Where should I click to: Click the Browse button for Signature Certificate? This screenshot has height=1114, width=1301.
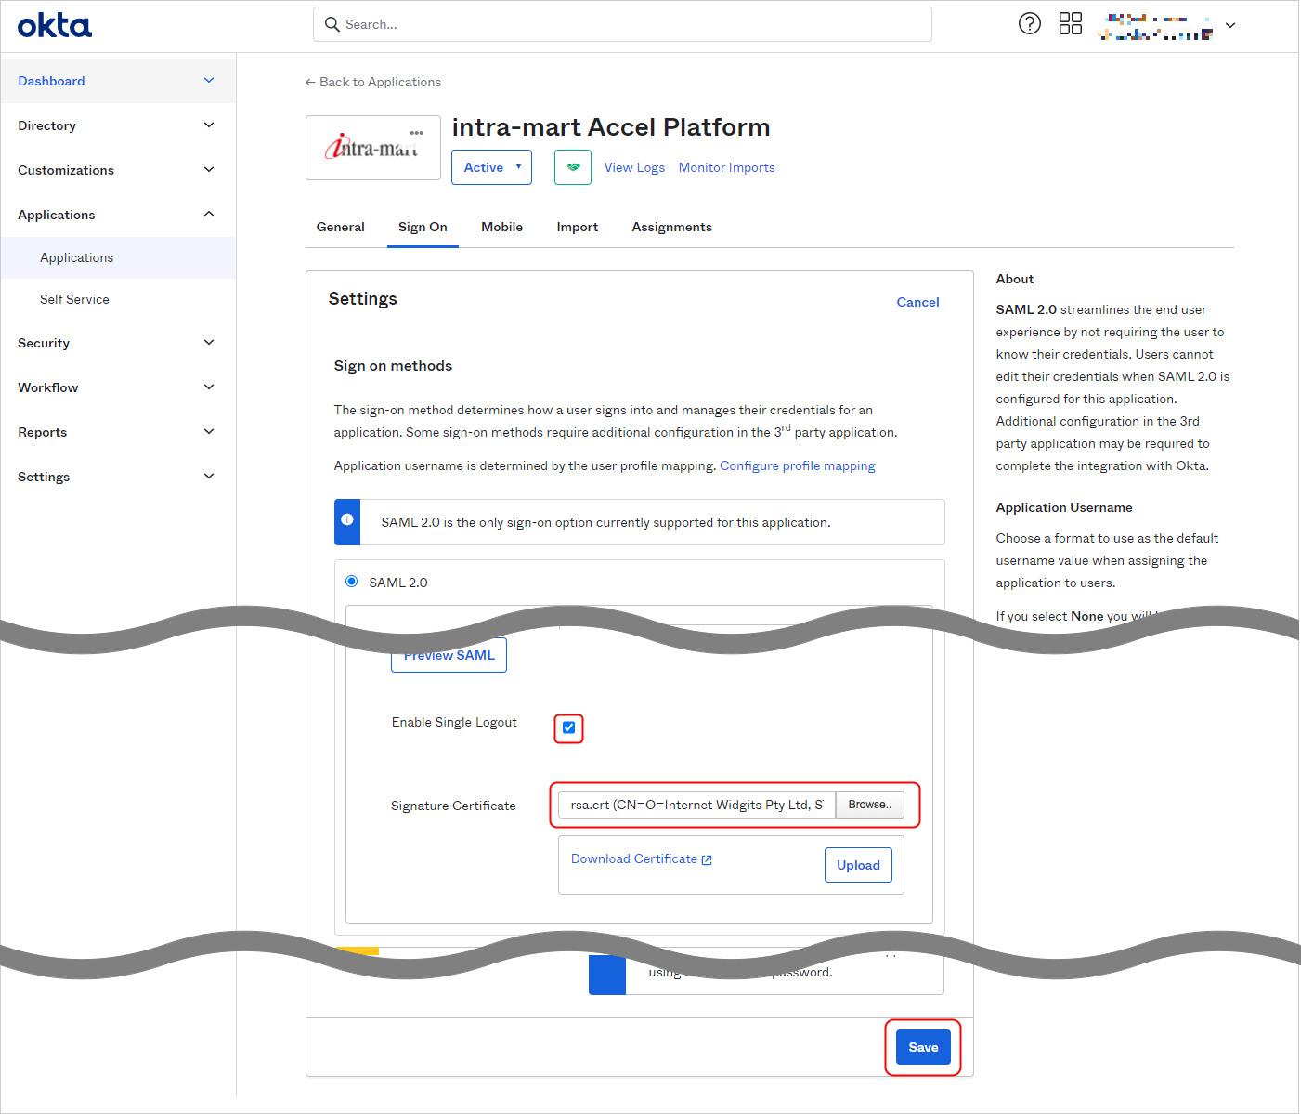pyautogui.click(x=869, y=805)
